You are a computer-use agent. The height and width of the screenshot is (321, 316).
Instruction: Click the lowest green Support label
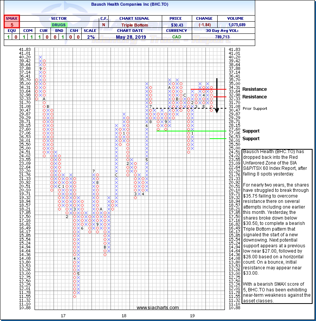point(251,139)
